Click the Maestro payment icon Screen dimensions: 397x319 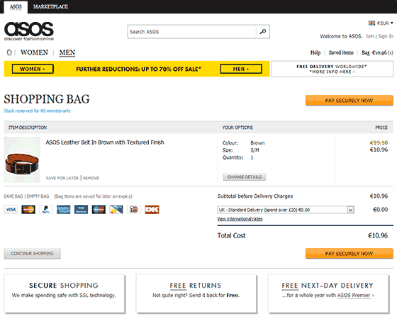pyautogui.click(x=99, y=210)
